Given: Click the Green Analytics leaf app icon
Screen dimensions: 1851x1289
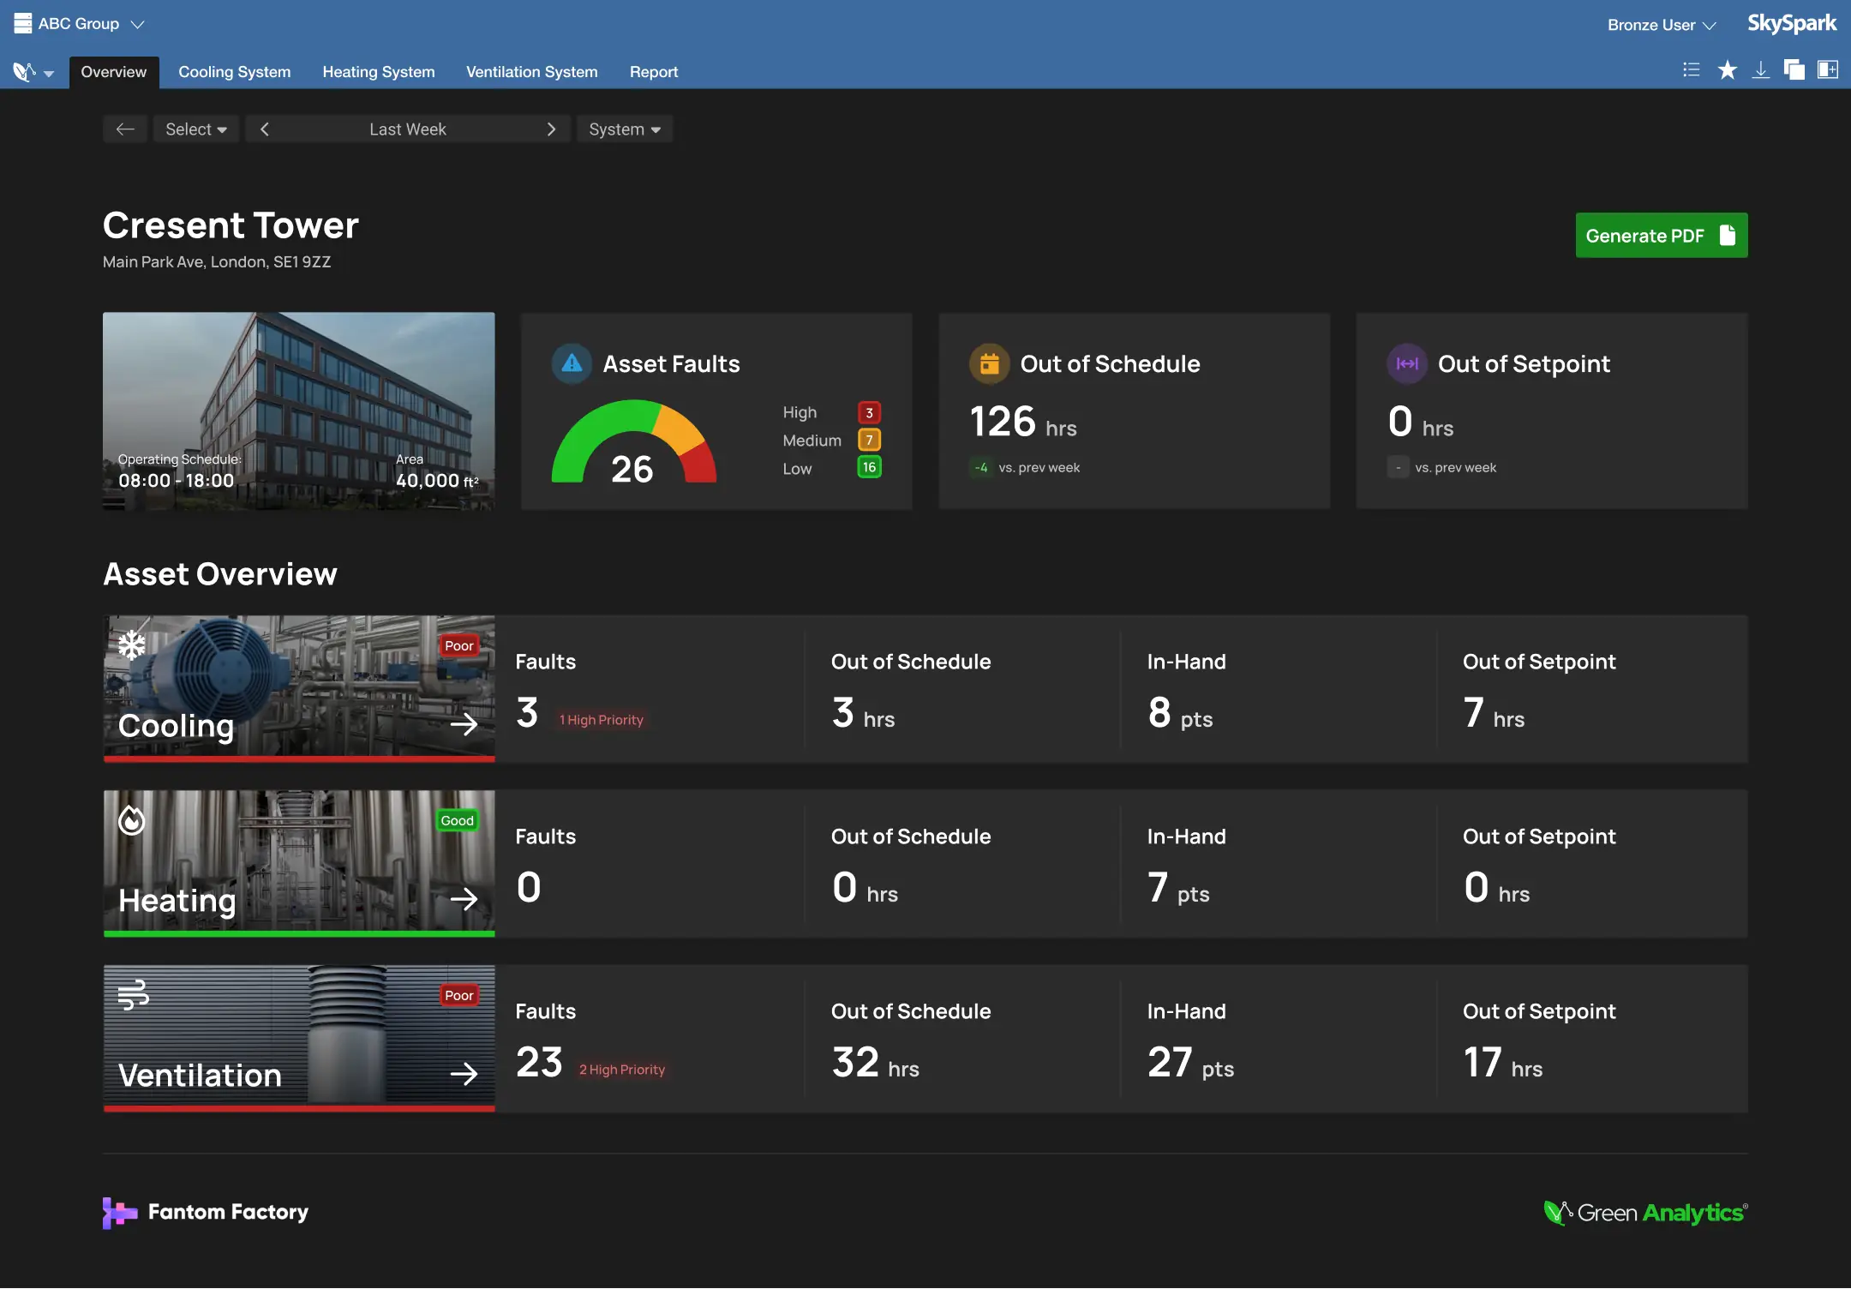Looking at the screenshot, I should [x=24, y=72].
